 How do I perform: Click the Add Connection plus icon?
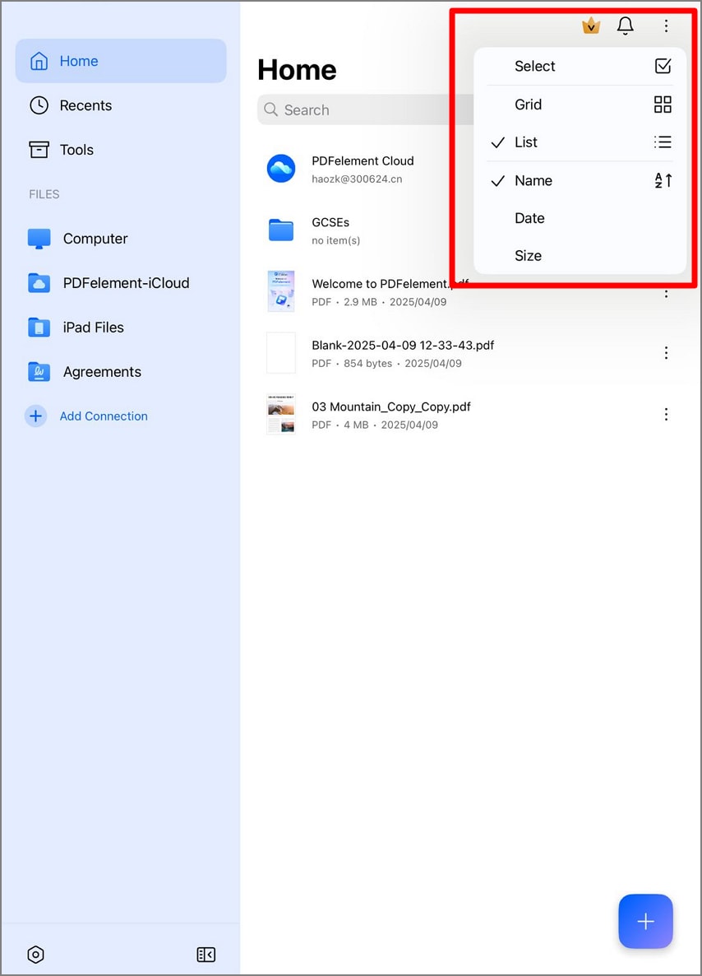(35, 416)
